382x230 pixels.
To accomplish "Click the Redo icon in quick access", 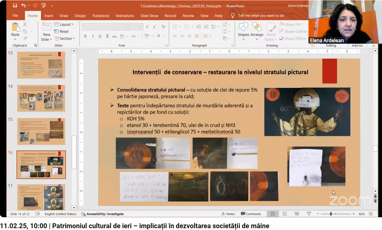I will (x=35, y=5).
